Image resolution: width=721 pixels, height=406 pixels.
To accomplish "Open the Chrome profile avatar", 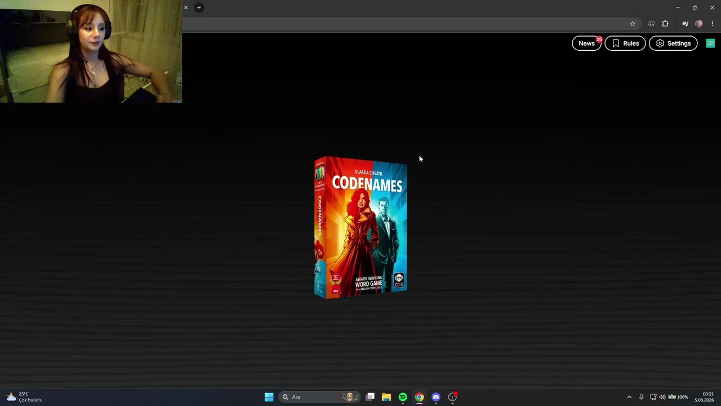I will 699,24.
